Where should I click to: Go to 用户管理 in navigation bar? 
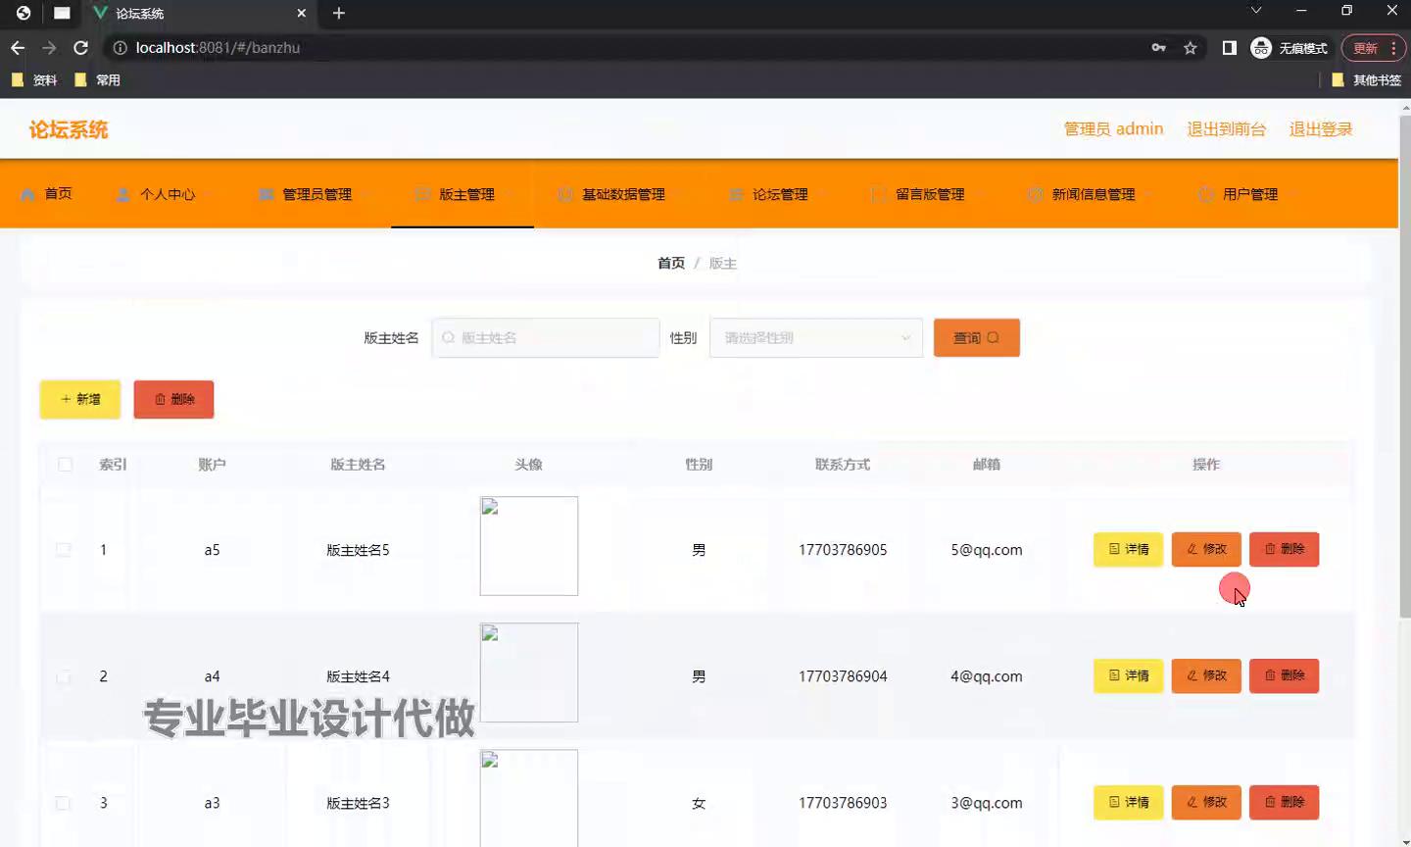pyautogui.click(x=1249, y=194)
